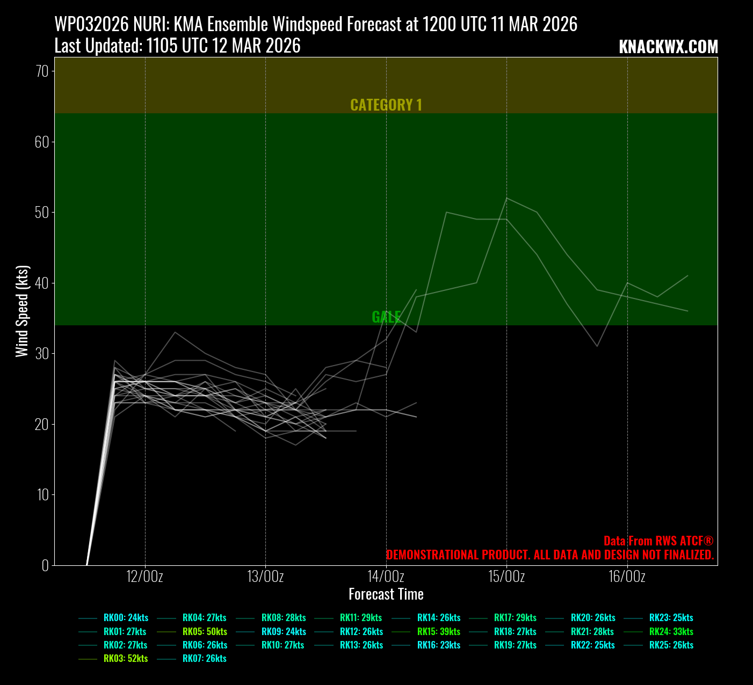Click the 14/00z forecast time tick label
Image resolution: width=753 pixels, height=685 pixels.
[x=386, y=577]
